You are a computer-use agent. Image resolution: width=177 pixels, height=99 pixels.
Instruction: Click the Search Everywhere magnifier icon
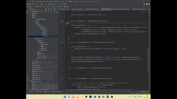(144, 4)
